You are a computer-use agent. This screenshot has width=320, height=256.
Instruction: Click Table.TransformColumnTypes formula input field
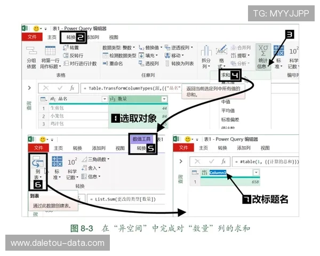[131, 88]
